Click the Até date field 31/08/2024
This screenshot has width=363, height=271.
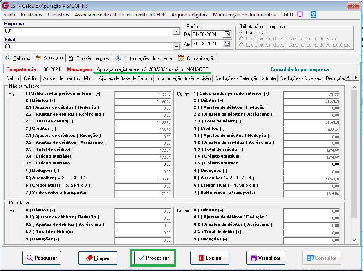pos(207,43)
